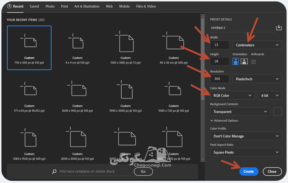Open the Centimeters units dropdown
The width and height of the screenshot is (288, 183).
(x=257, y=45)
